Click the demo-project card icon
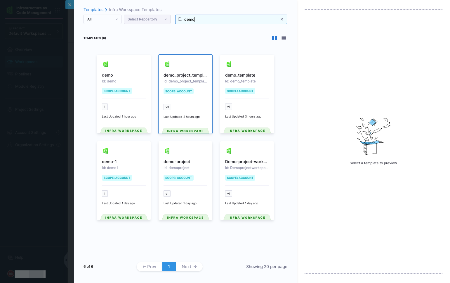The height and width of the screenshot is (283, 450). [167, 151]
